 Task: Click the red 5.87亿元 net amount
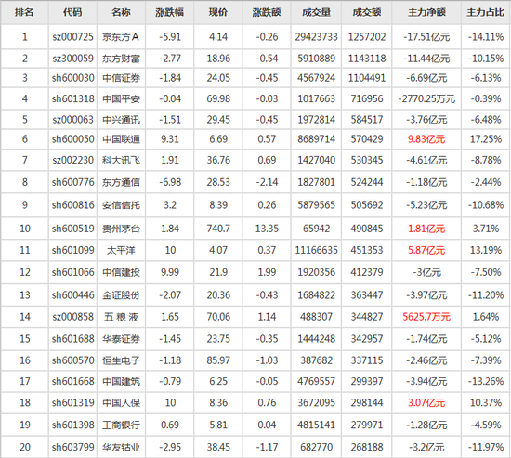[426, 250]
